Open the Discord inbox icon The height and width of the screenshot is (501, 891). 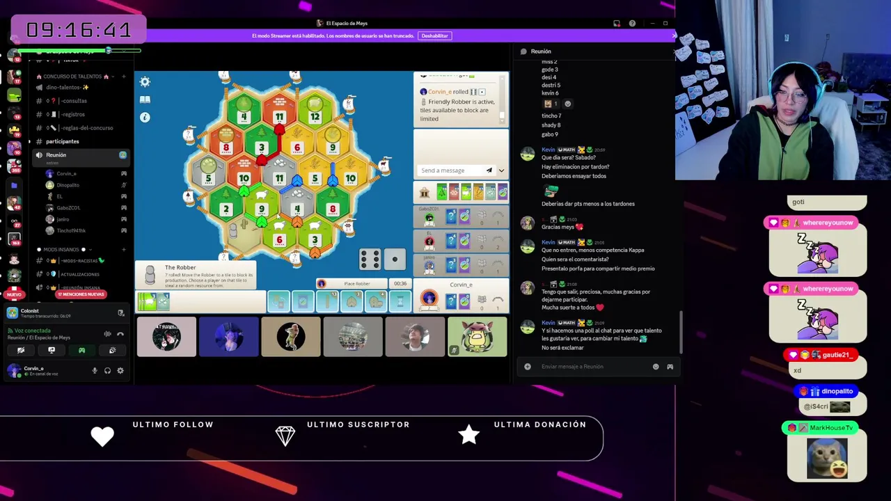click(x=617, y=24)
